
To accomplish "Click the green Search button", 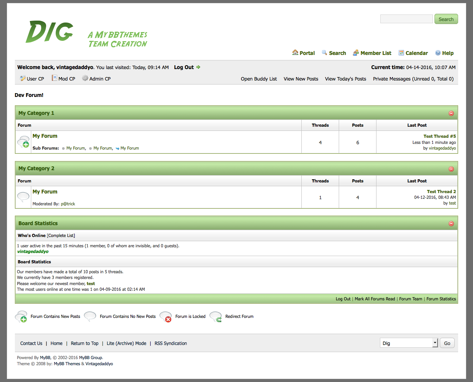I will 446,19.
